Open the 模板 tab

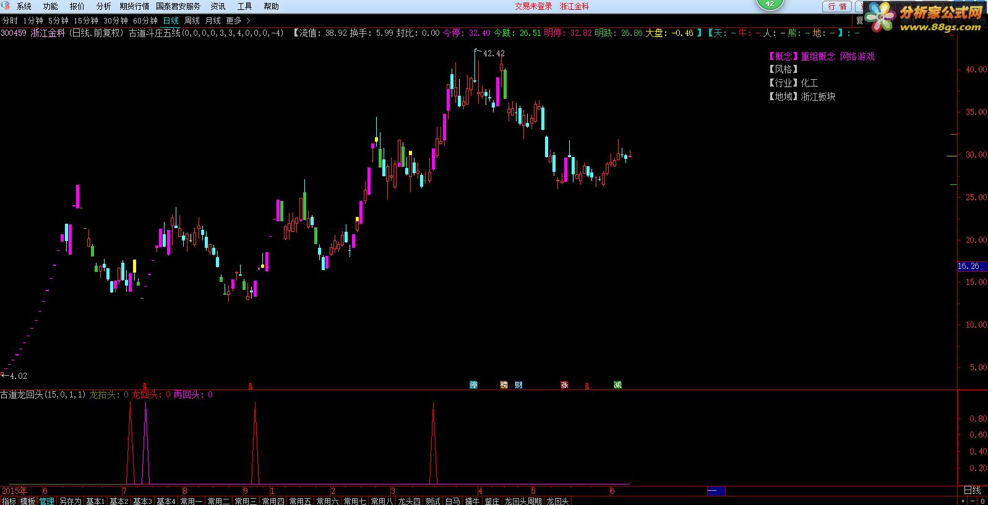tap(27, 501)
